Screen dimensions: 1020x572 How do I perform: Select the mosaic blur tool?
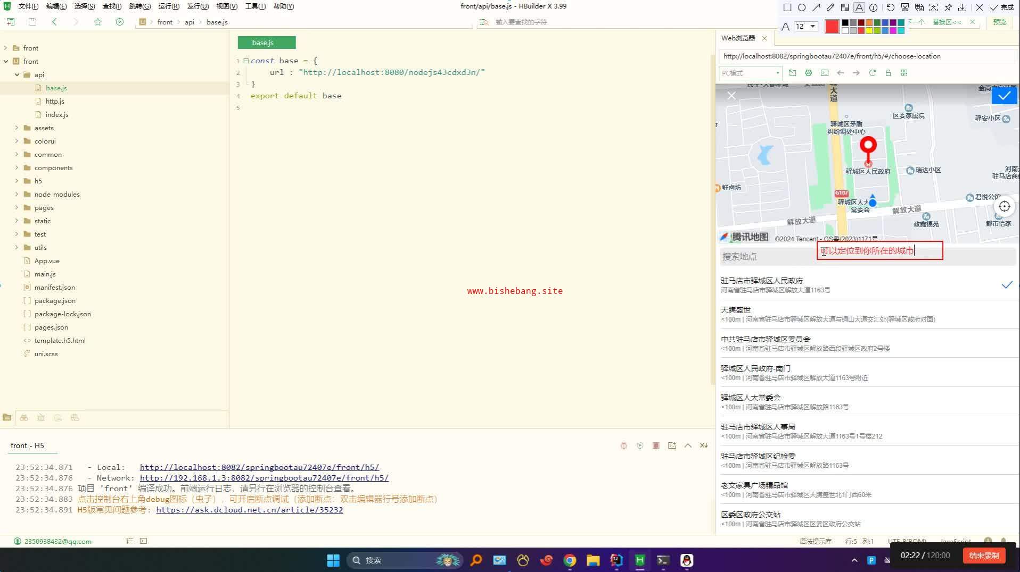845,7
